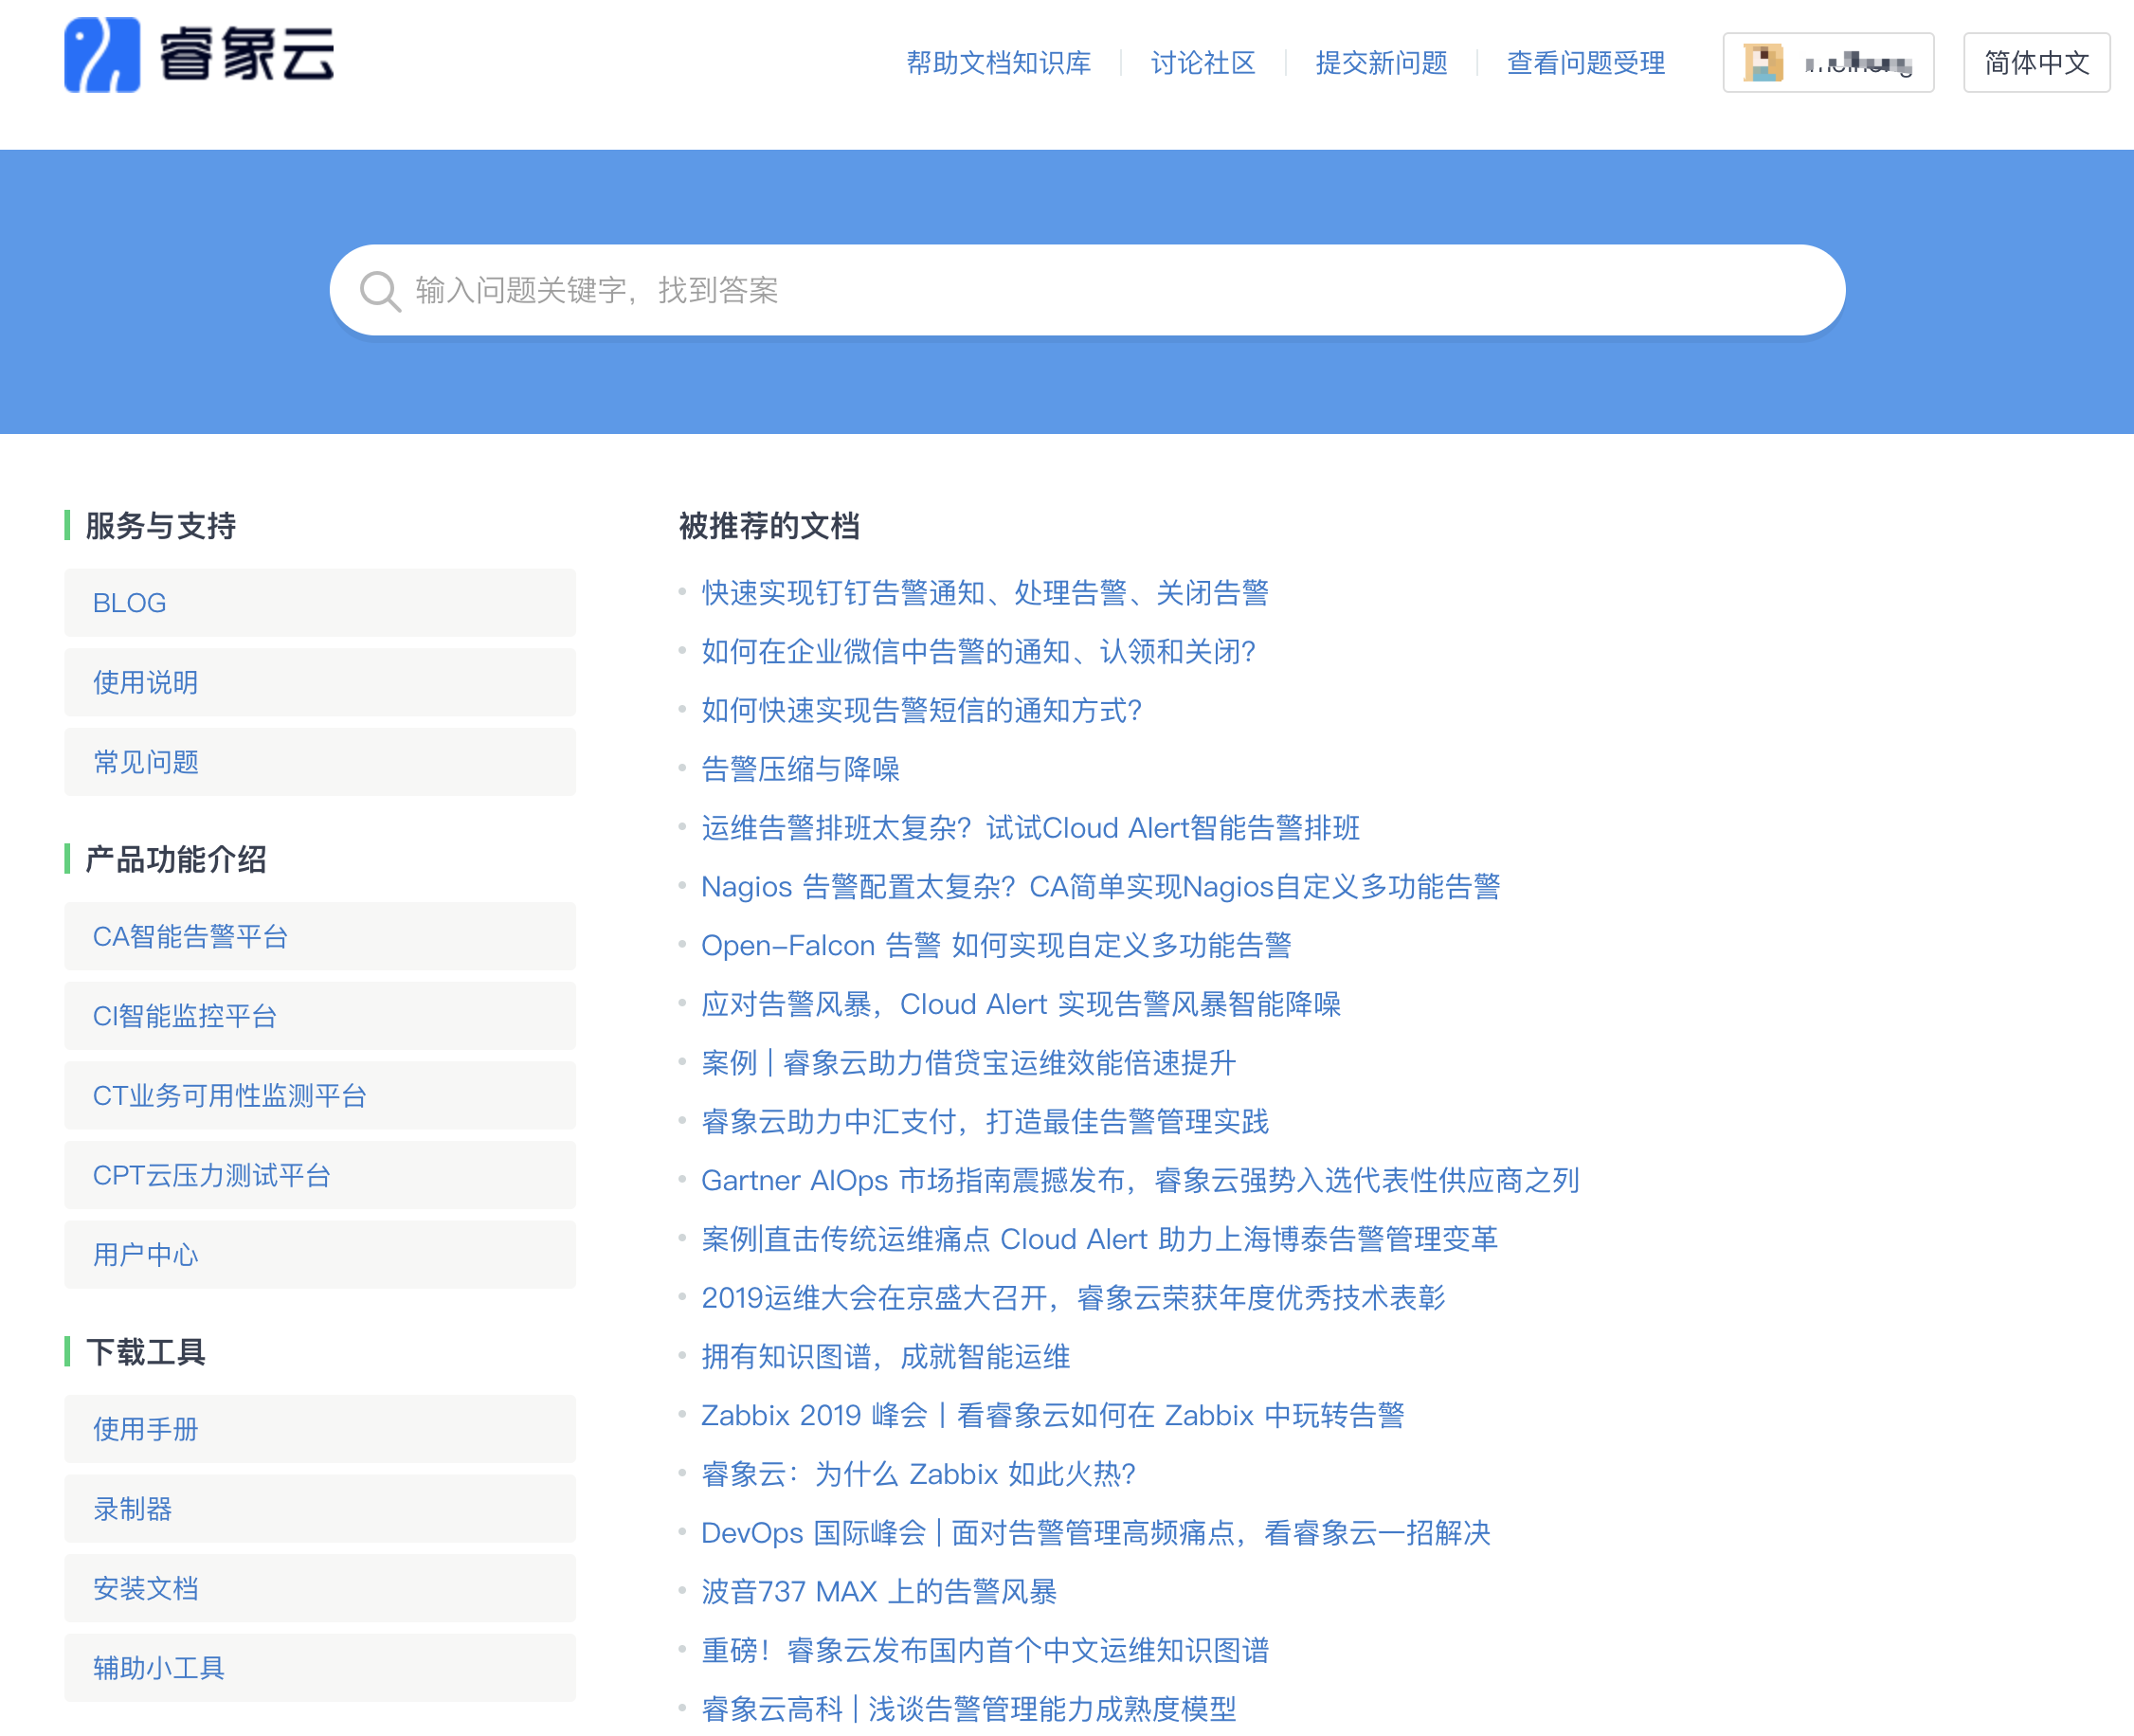2134x1736 pixels.
Task: Open 浅谈告警管理能力成熟度模型 article link
Action: point(968,1710)
